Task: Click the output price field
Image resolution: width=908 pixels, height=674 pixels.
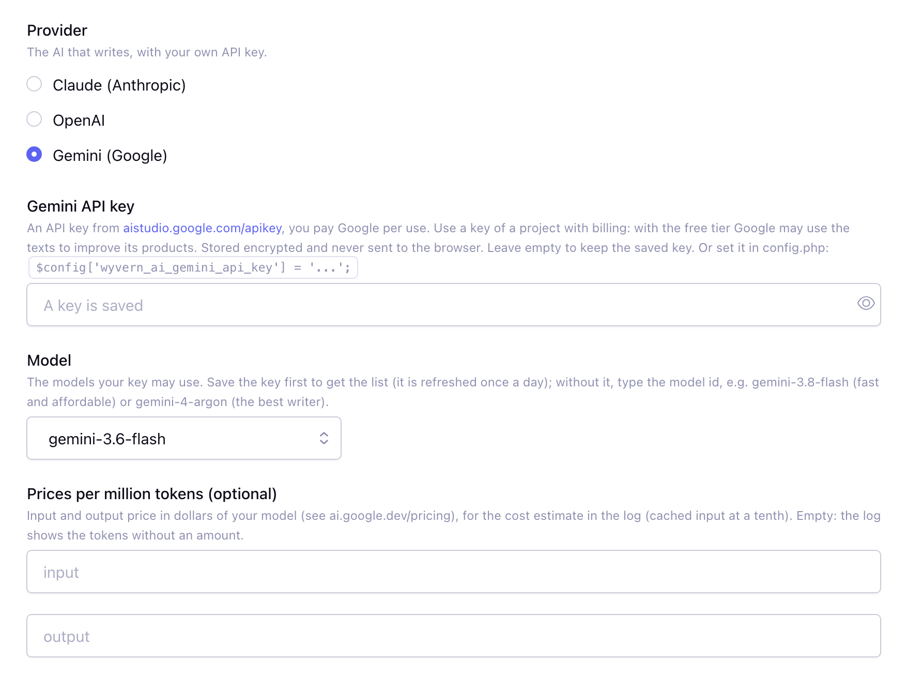Action: (x=454, y=636)
